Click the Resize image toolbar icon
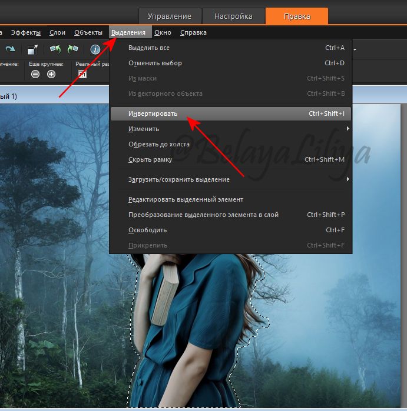Screen dimensions: 407x411 [x=32, y=49]
